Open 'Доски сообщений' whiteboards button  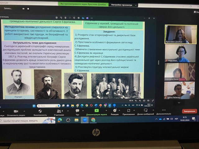pyautogui.click(x=146, y=112)
